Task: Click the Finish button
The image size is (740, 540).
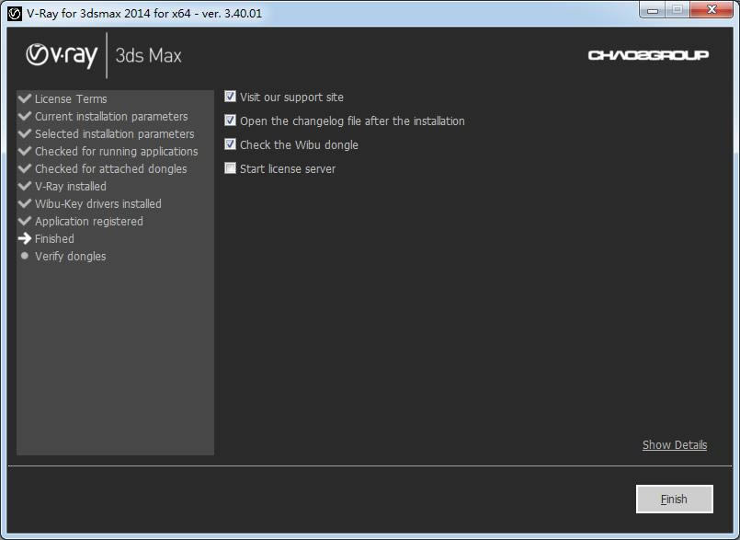Action: click(x=675, y=499)
